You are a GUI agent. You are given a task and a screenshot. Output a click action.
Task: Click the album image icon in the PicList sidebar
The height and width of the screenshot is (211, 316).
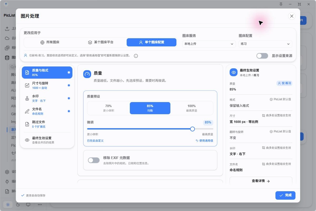pos(7,48)
